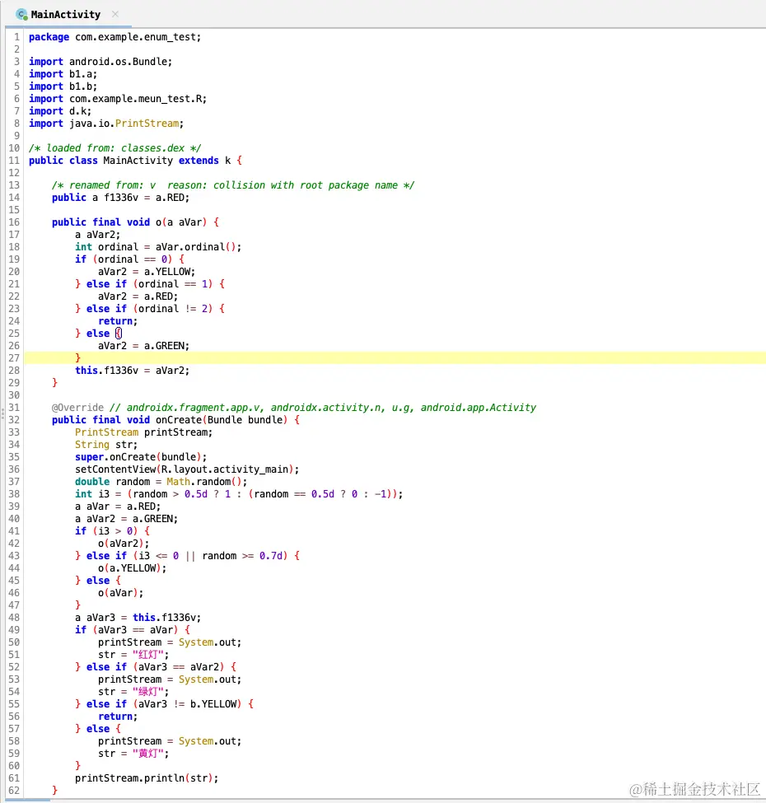This screenshot has width=766, height=803.
Task: Click 'aVar2 = a.RED;' on line 22
Action: tap(138, 296)
